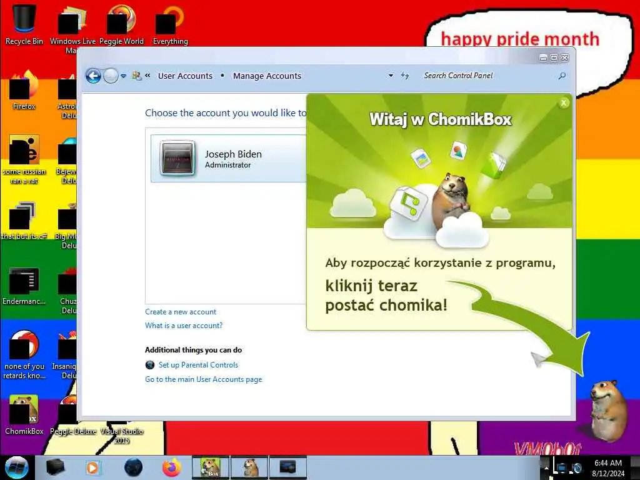Click the User Accounts address bar icon
Viewport: 640px width, 480px height.
[137, 76]
